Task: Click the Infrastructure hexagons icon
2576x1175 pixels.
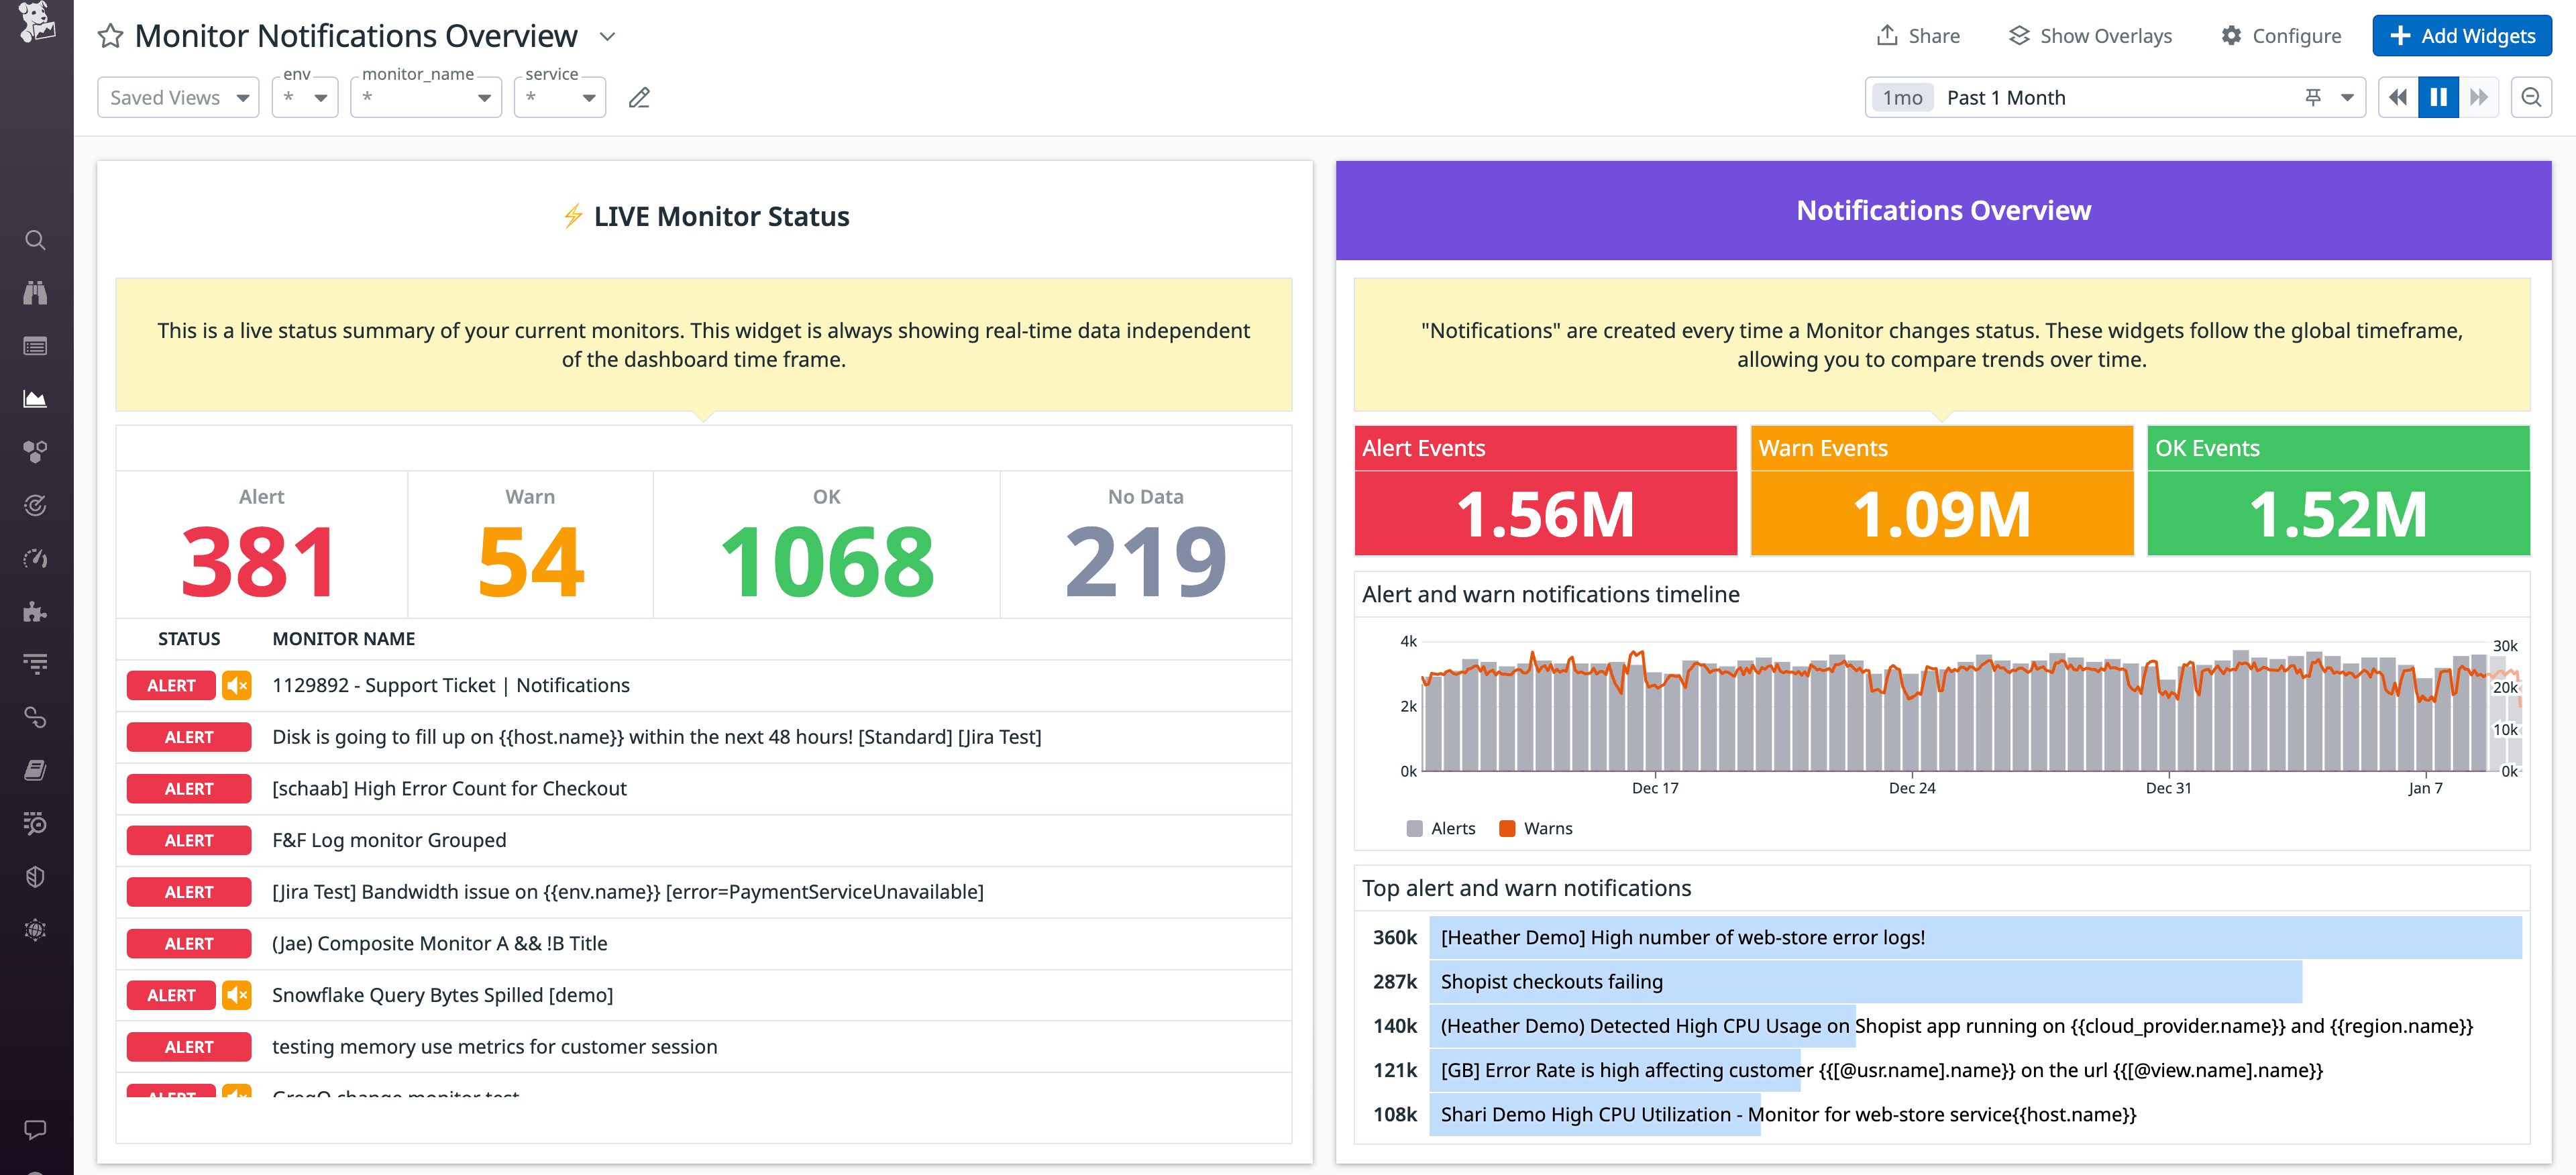Action: (x=36, y=451)
